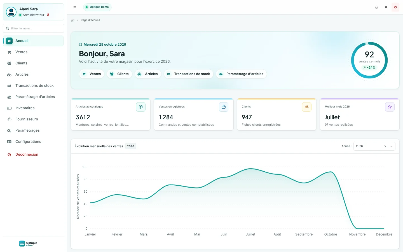403x252 pixels.
Task: Open Fournisseurs in the sidebar
Action: 33,119
